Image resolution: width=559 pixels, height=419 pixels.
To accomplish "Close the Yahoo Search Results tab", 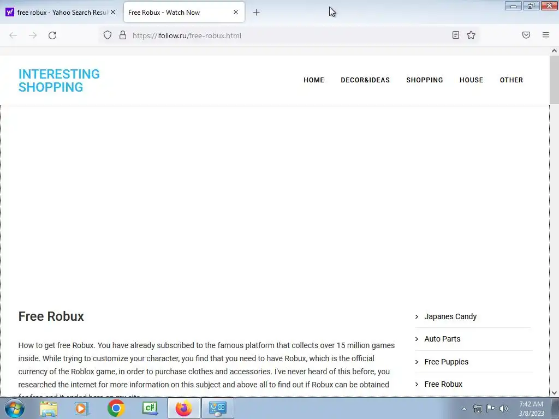I will point(113,12).
